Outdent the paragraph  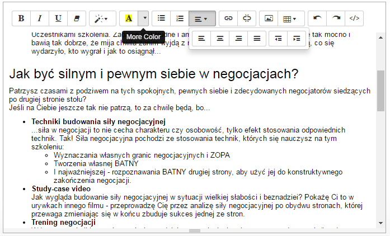278,39
